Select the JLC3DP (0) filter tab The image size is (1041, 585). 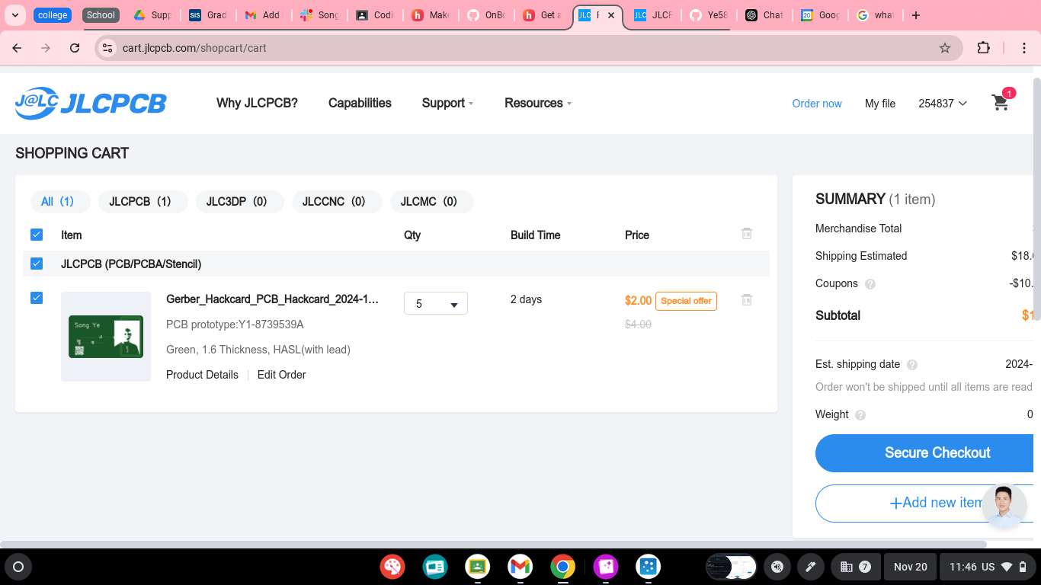click(240, 202)
